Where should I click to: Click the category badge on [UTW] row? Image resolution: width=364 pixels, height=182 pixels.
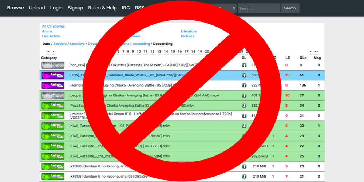coord(53,75)
